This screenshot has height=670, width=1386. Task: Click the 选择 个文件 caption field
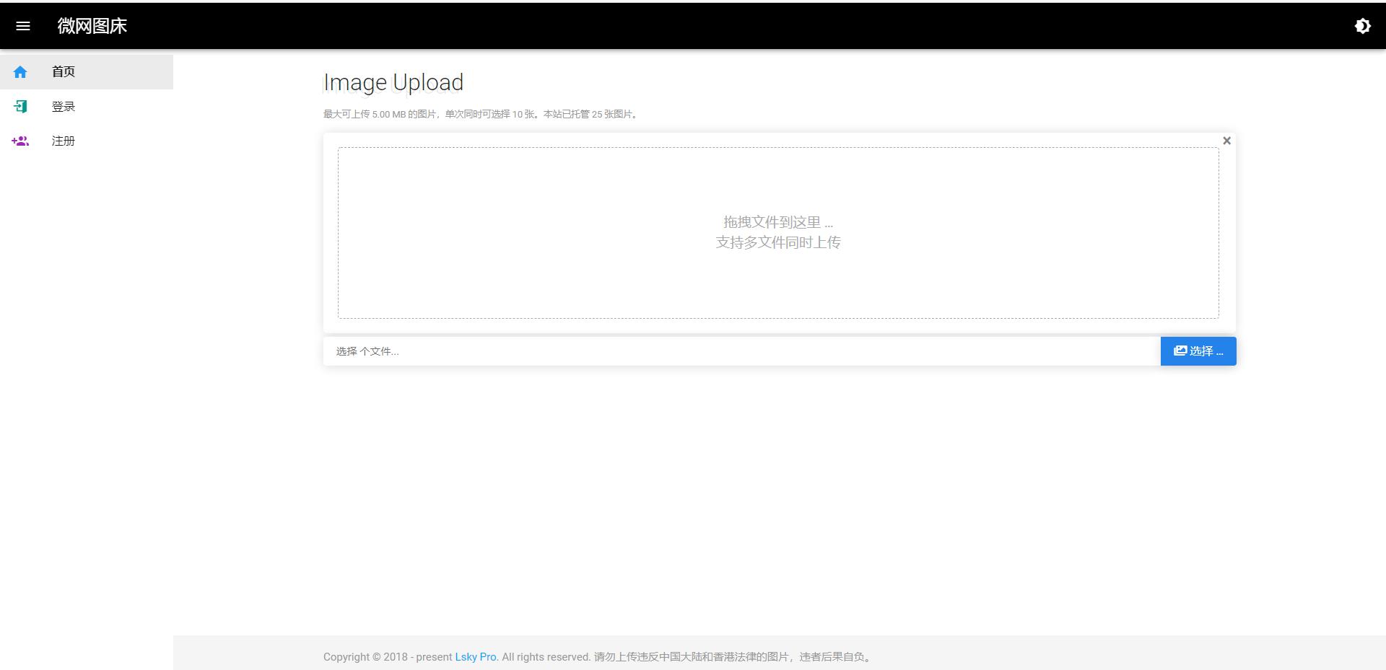tap(742, 351)
